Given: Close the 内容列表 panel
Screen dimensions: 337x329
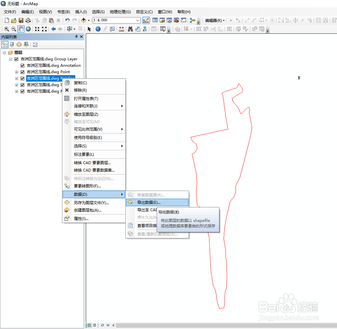Looking at the screenshot, I should tap(81, 37).
